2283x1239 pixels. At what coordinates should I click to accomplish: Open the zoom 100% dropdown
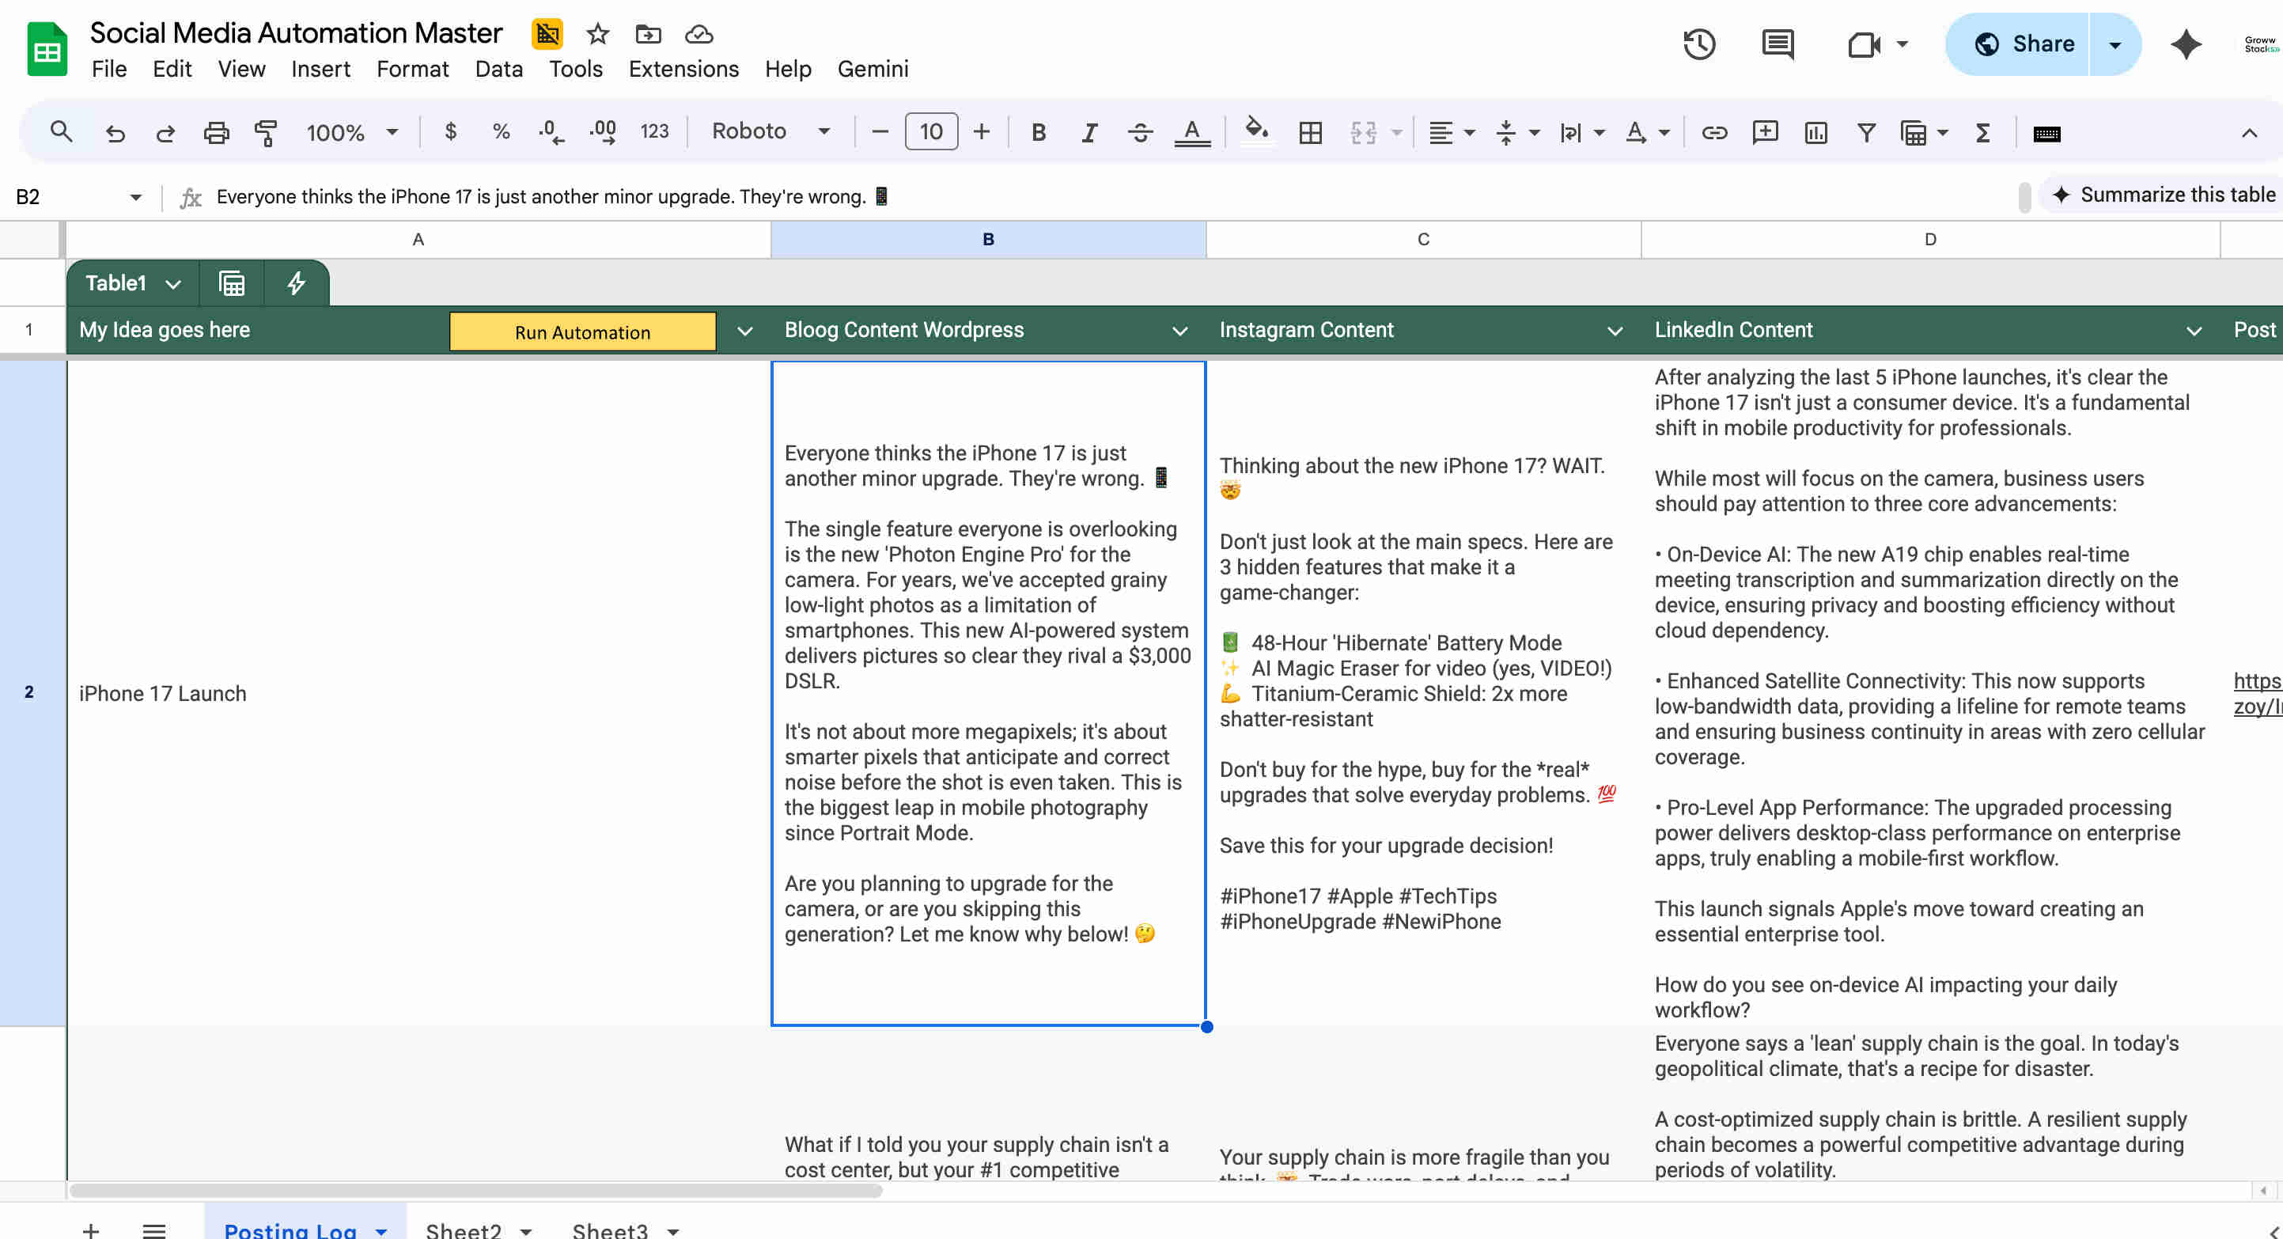[x=352, y=132]
